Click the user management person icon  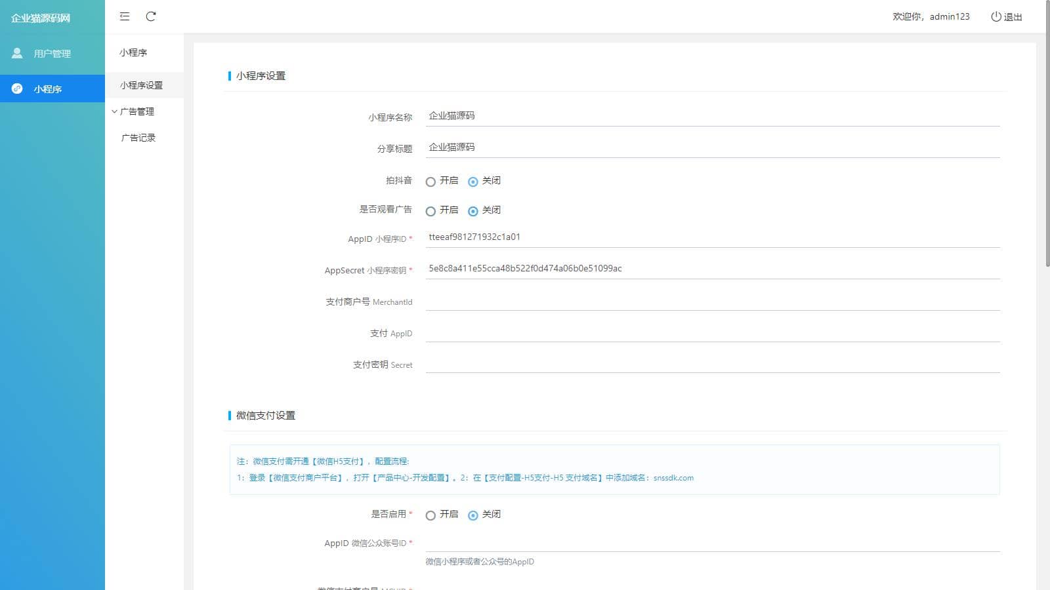pyautogui.click(x=17, y=53)
